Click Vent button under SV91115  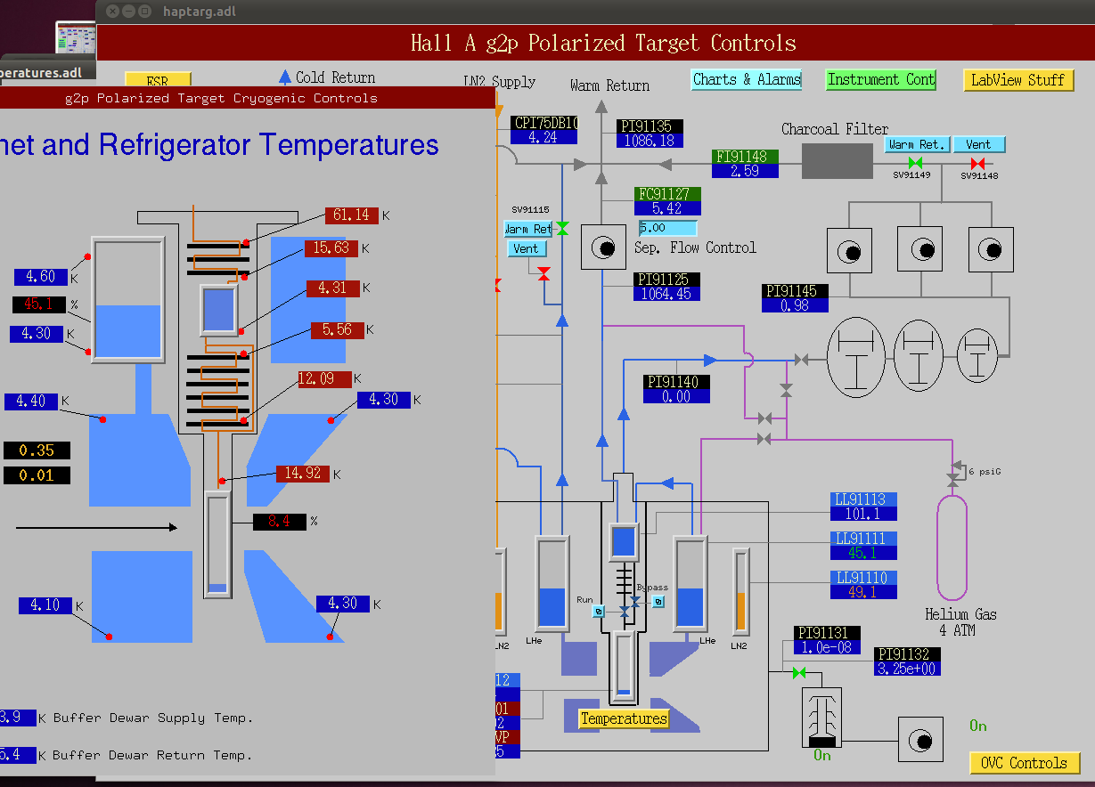(x=526, y=248)
